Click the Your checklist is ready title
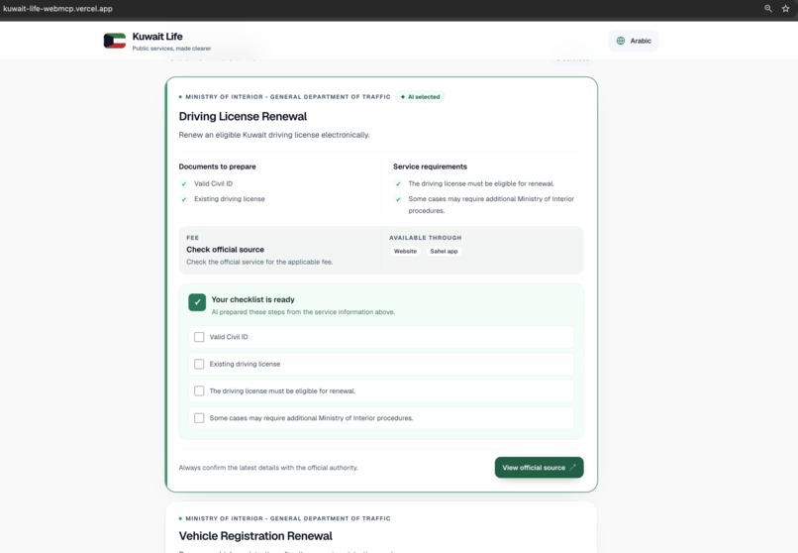The image size is (798, 553). click(x=252, y=299)
